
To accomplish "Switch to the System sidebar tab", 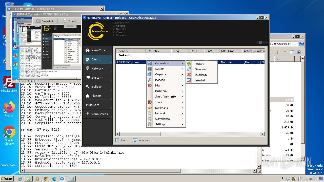I will 97,78.
